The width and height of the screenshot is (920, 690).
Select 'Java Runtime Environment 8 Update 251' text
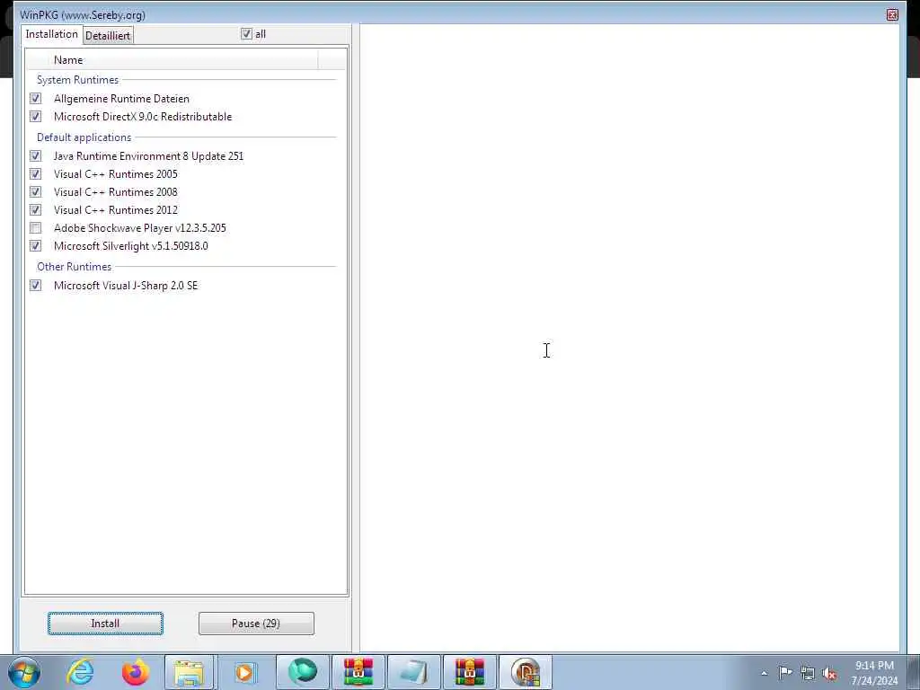point(148,156)
